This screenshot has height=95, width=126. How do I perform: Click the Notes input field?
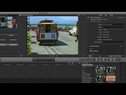pos(113,27)
